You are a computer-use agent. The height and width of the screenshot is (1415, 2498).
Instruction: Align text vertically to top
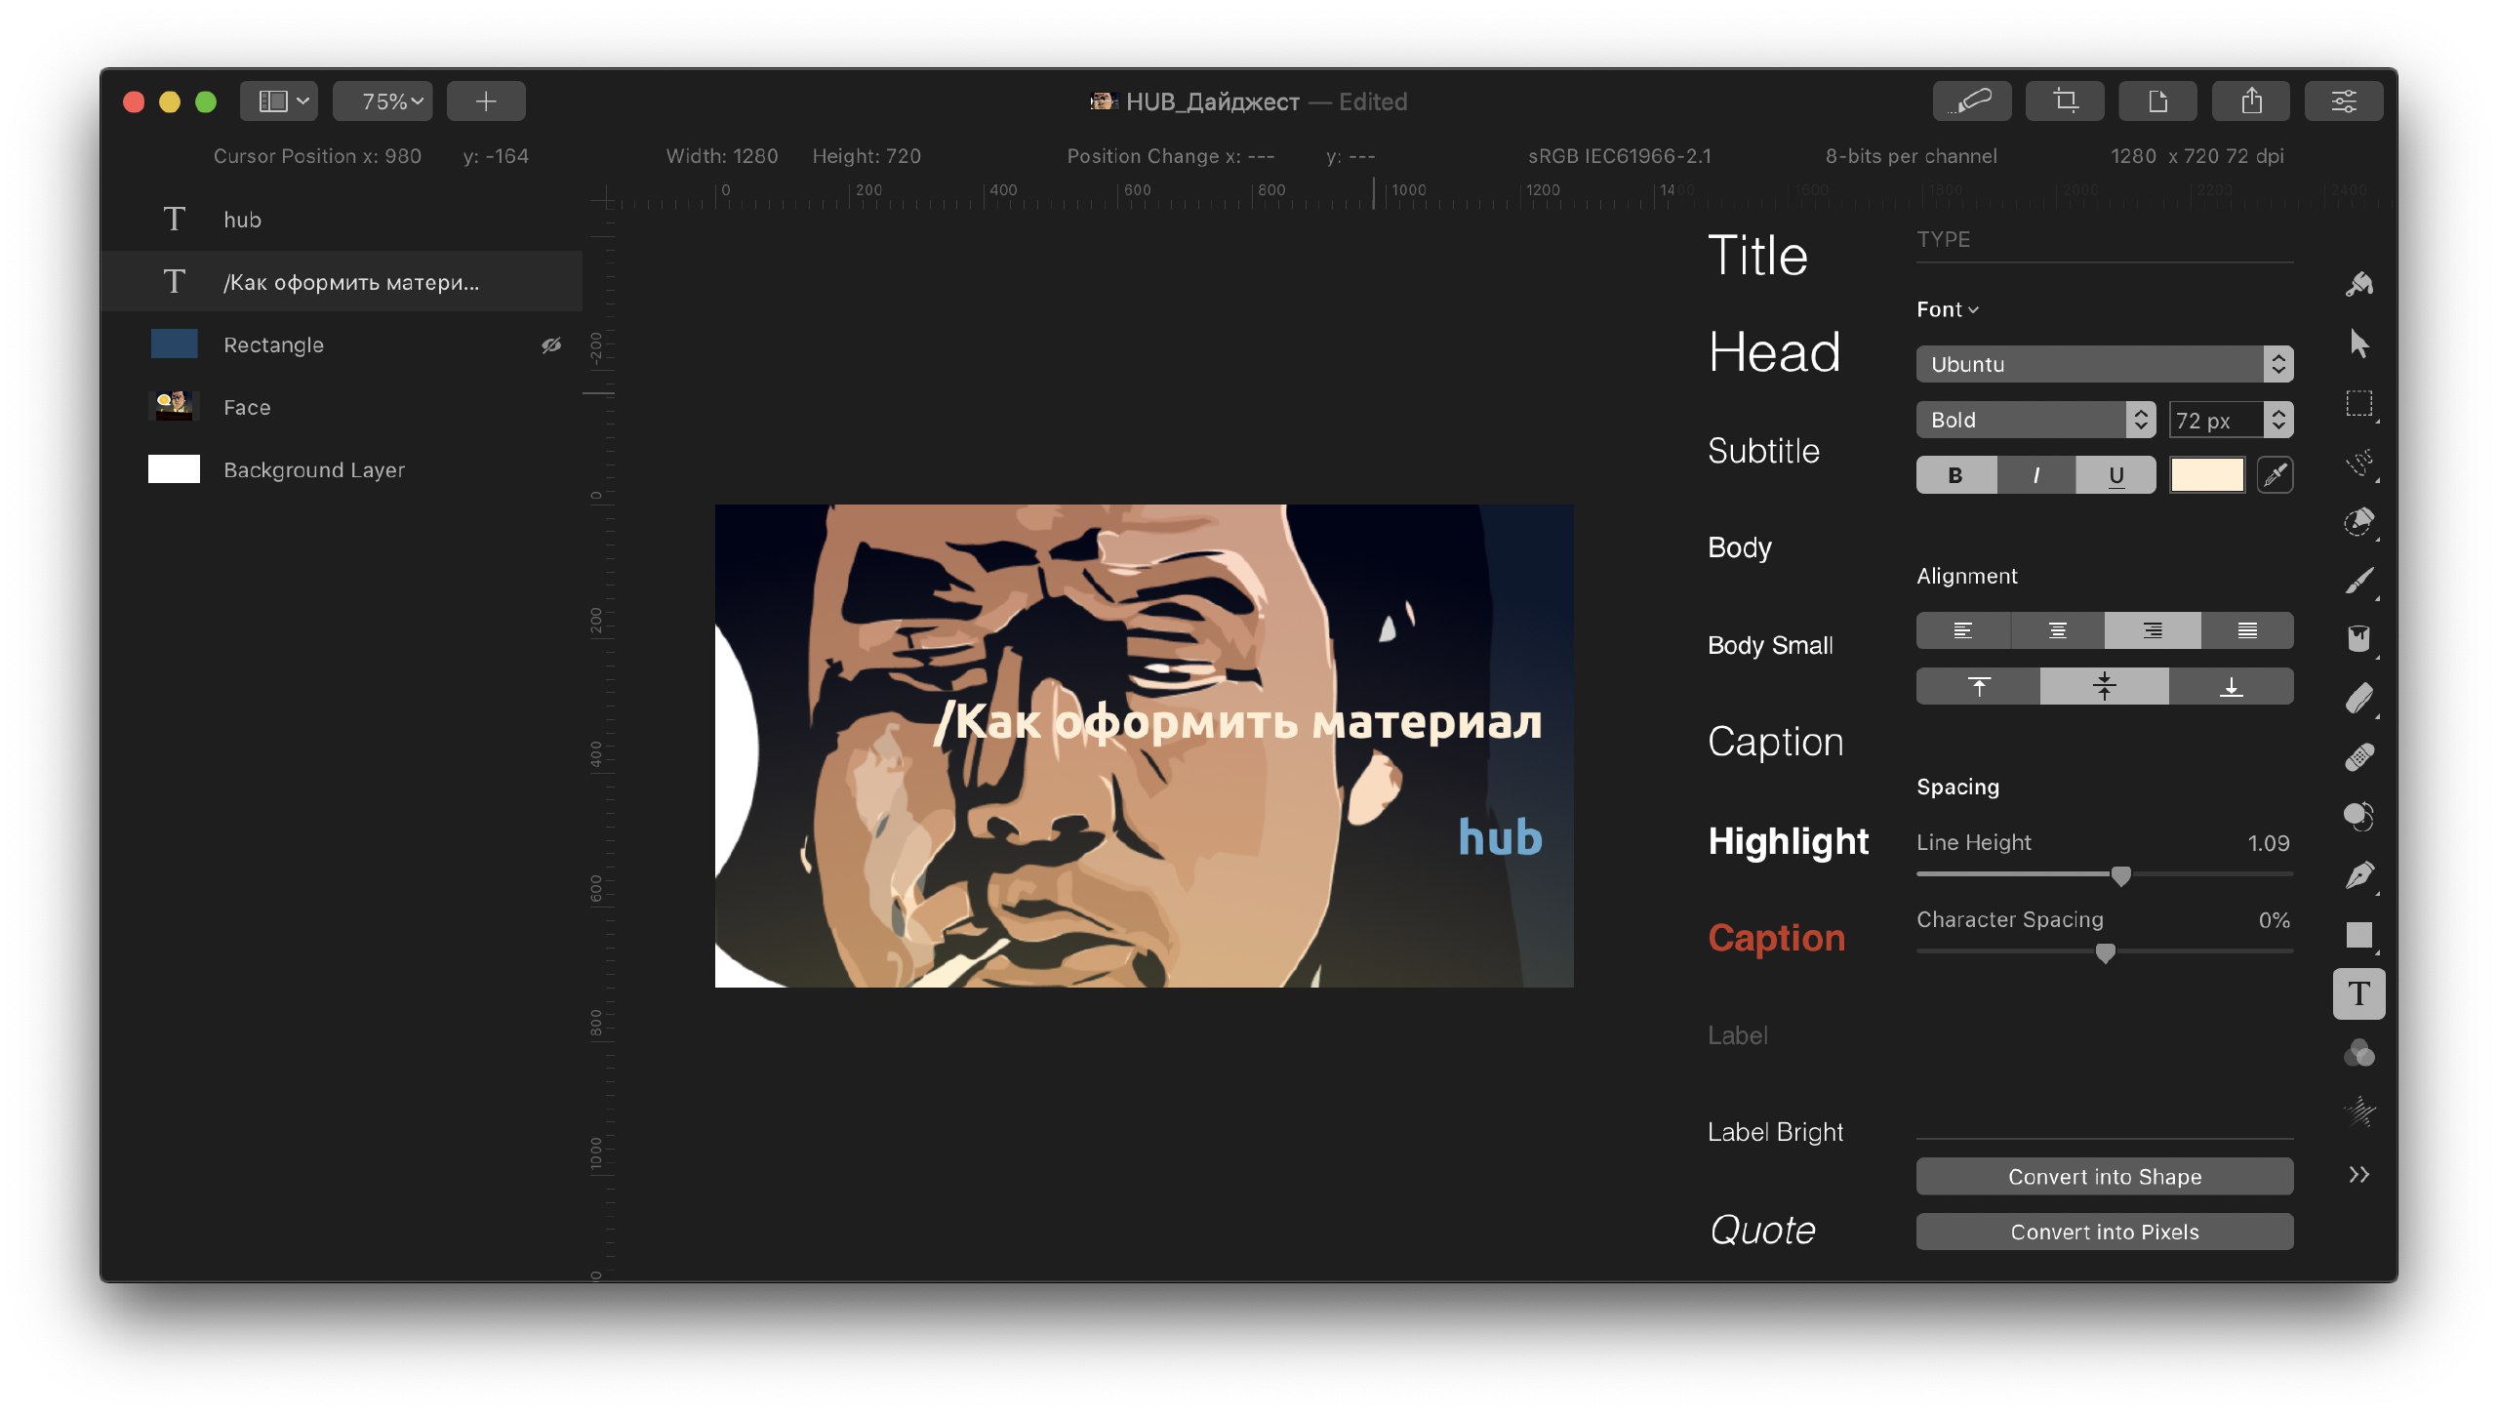click(x=1978, y=686)
